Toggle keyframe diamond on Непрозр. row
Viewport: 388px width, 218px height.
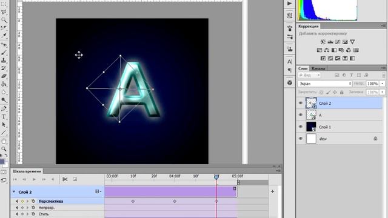[22, 208]
